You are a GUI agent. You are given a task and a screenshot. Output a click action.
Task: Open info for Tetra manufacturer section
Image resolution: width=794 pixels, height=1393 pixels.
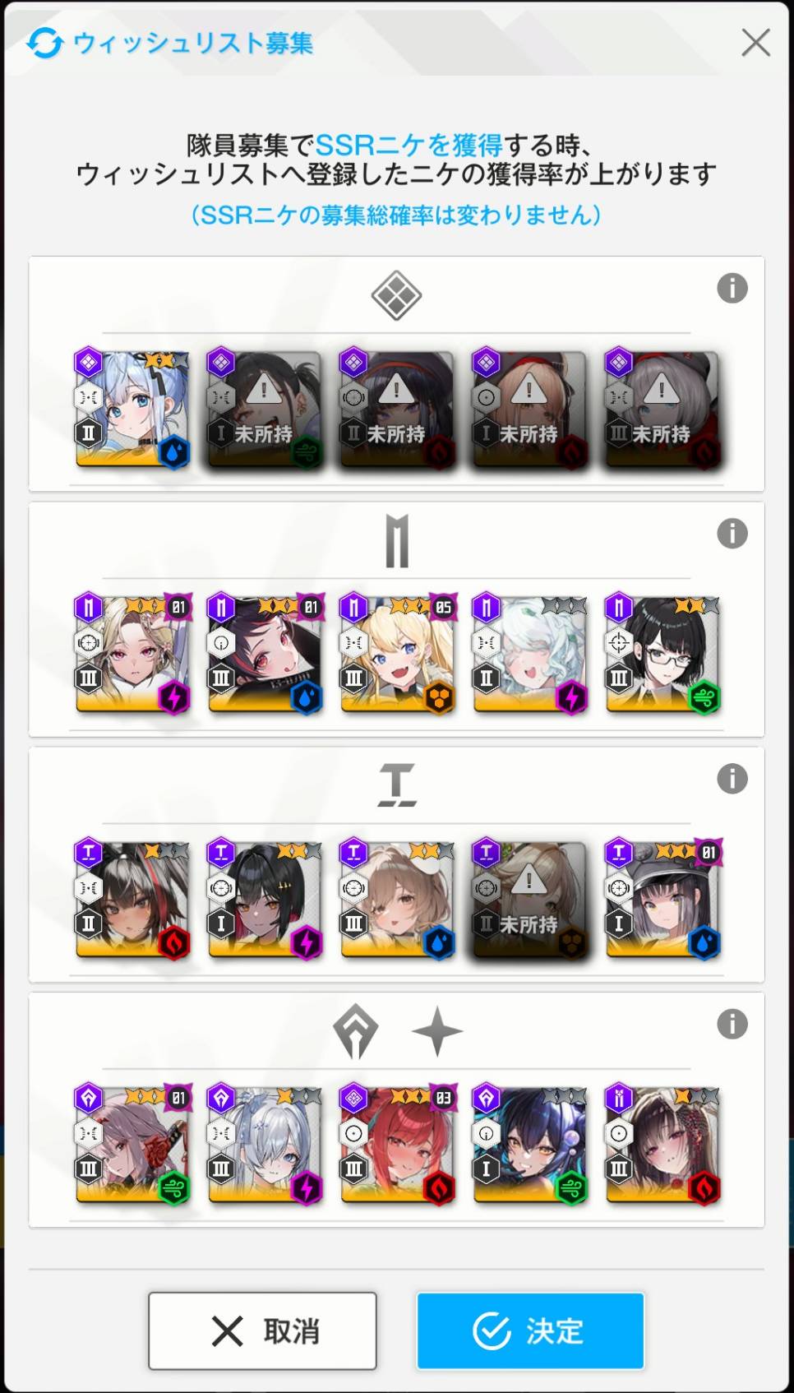pos(732,778)
